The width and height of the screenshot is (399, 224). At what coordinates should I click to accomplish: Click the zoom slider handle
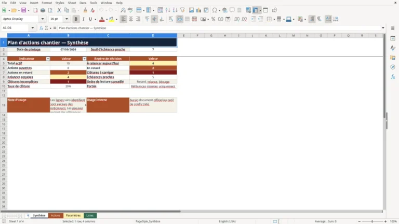coord(372,221)
